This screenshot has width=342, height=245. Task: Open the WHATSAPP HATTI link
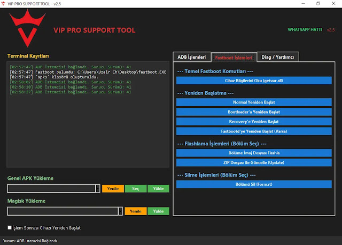(305, 29)
